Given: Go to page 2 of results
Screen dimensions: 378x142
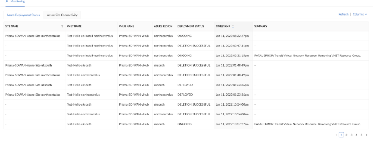Looking at the screenshot, I should pos(346,135).
